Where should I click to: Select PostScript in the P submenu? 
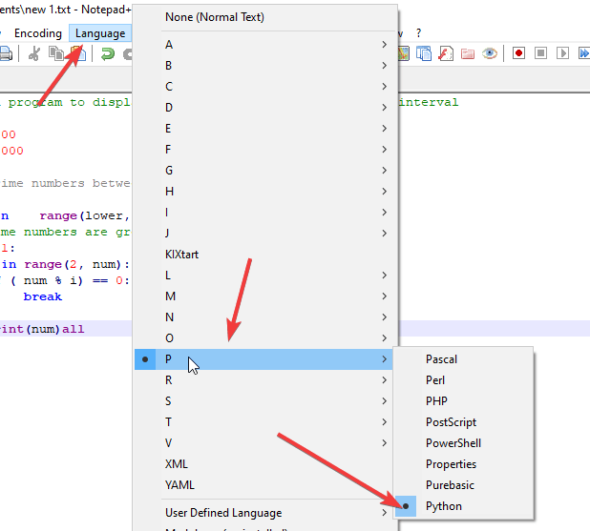click(463, 422)
